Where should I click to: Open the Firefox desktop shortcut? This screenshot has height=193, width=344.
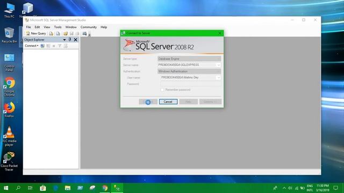[x=9, y=110]
